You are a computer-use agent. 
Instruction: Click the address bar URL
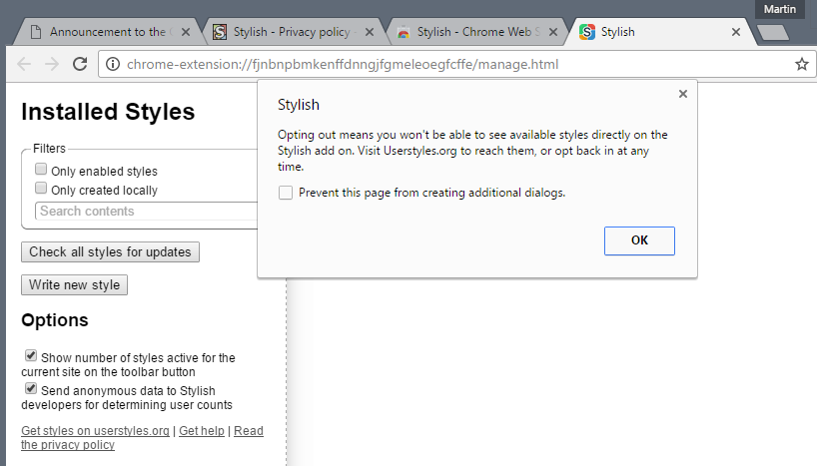(x=343, y=64)
